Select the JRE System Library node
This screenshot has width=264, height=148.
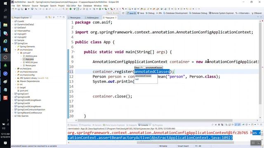[34, 78]
